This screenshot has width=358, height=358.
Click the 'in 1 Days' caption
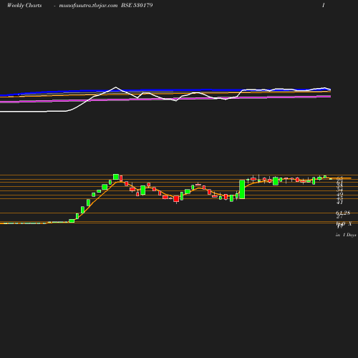[x=346, y=235]
